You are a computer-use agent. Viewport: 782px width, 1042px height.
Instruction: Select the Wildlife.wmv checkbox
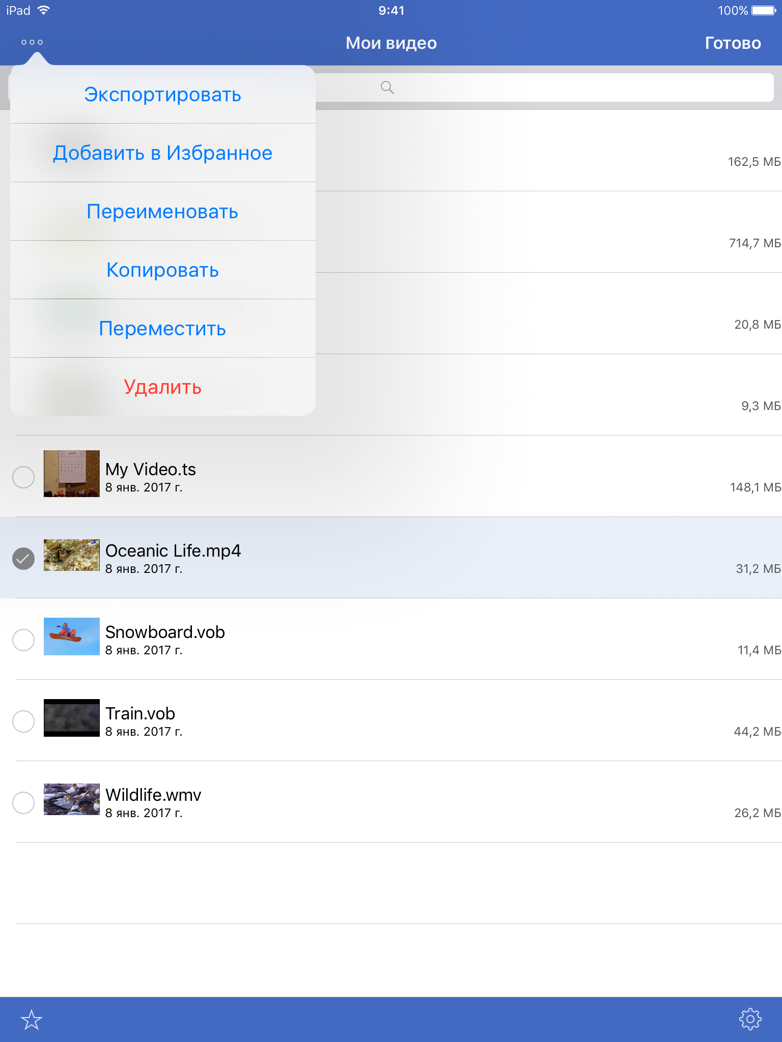pos(23,803)
